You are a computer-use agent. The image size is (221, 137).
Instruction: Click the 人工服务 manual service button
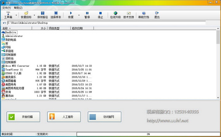pos(64,117)
